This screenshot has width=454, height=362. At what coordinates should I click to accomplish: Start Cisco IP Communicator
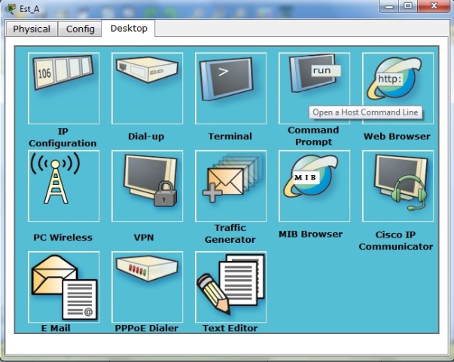(x=398, y=186)
